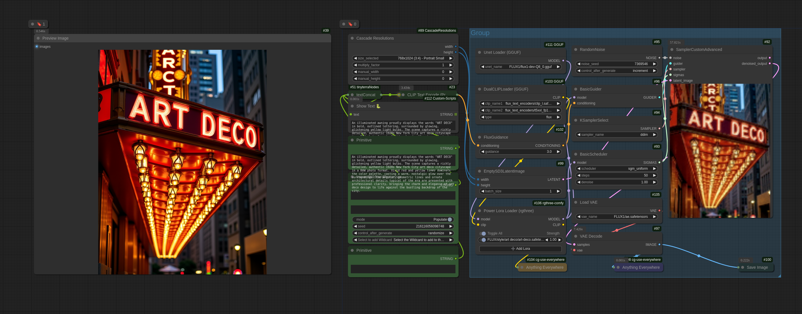Image resolution: width=802 pixels, height=314 pixels.
Task: Click the Cascade Resolutions node collapse dot
Action: (352, 38)
